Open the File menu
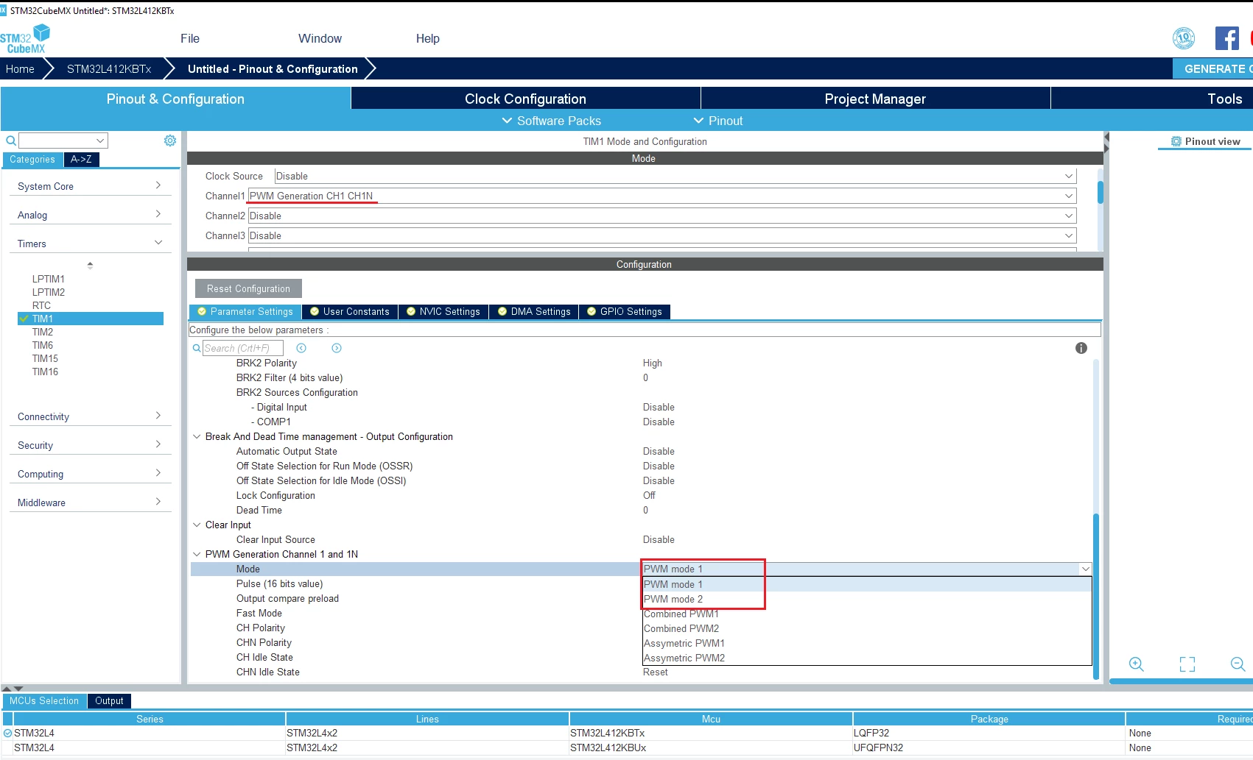Image resolution: width=1253 pixels, height=760 pixels. 190,38
